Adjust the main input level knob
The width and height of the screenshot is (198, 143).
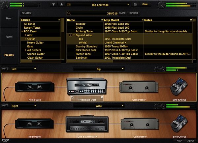(5, 5)
